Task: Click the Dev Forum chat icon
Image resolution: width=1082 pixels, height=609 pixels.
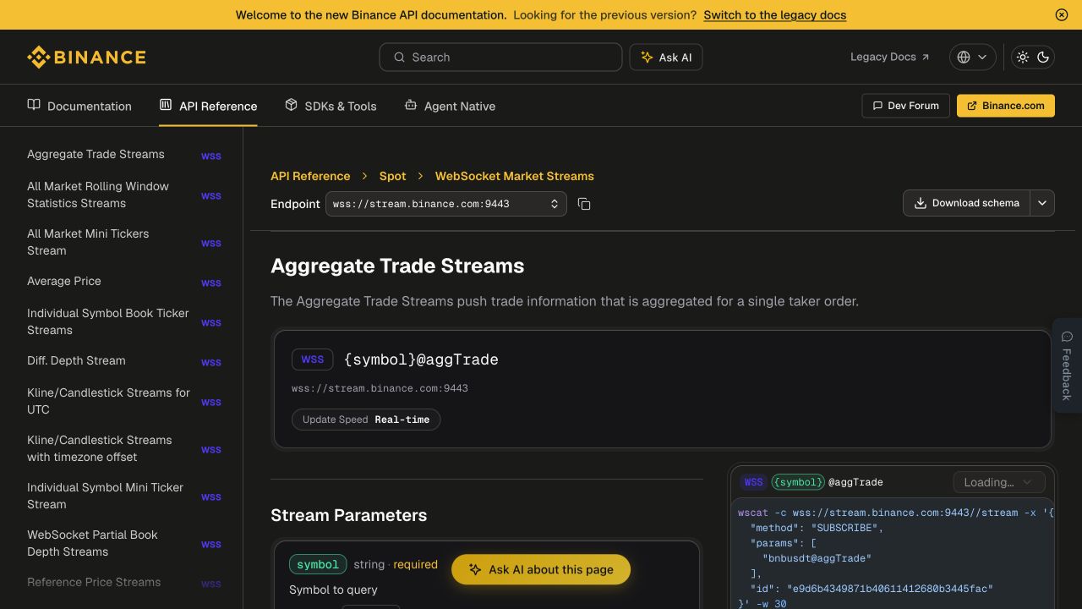Action: (x=877, y=106)
